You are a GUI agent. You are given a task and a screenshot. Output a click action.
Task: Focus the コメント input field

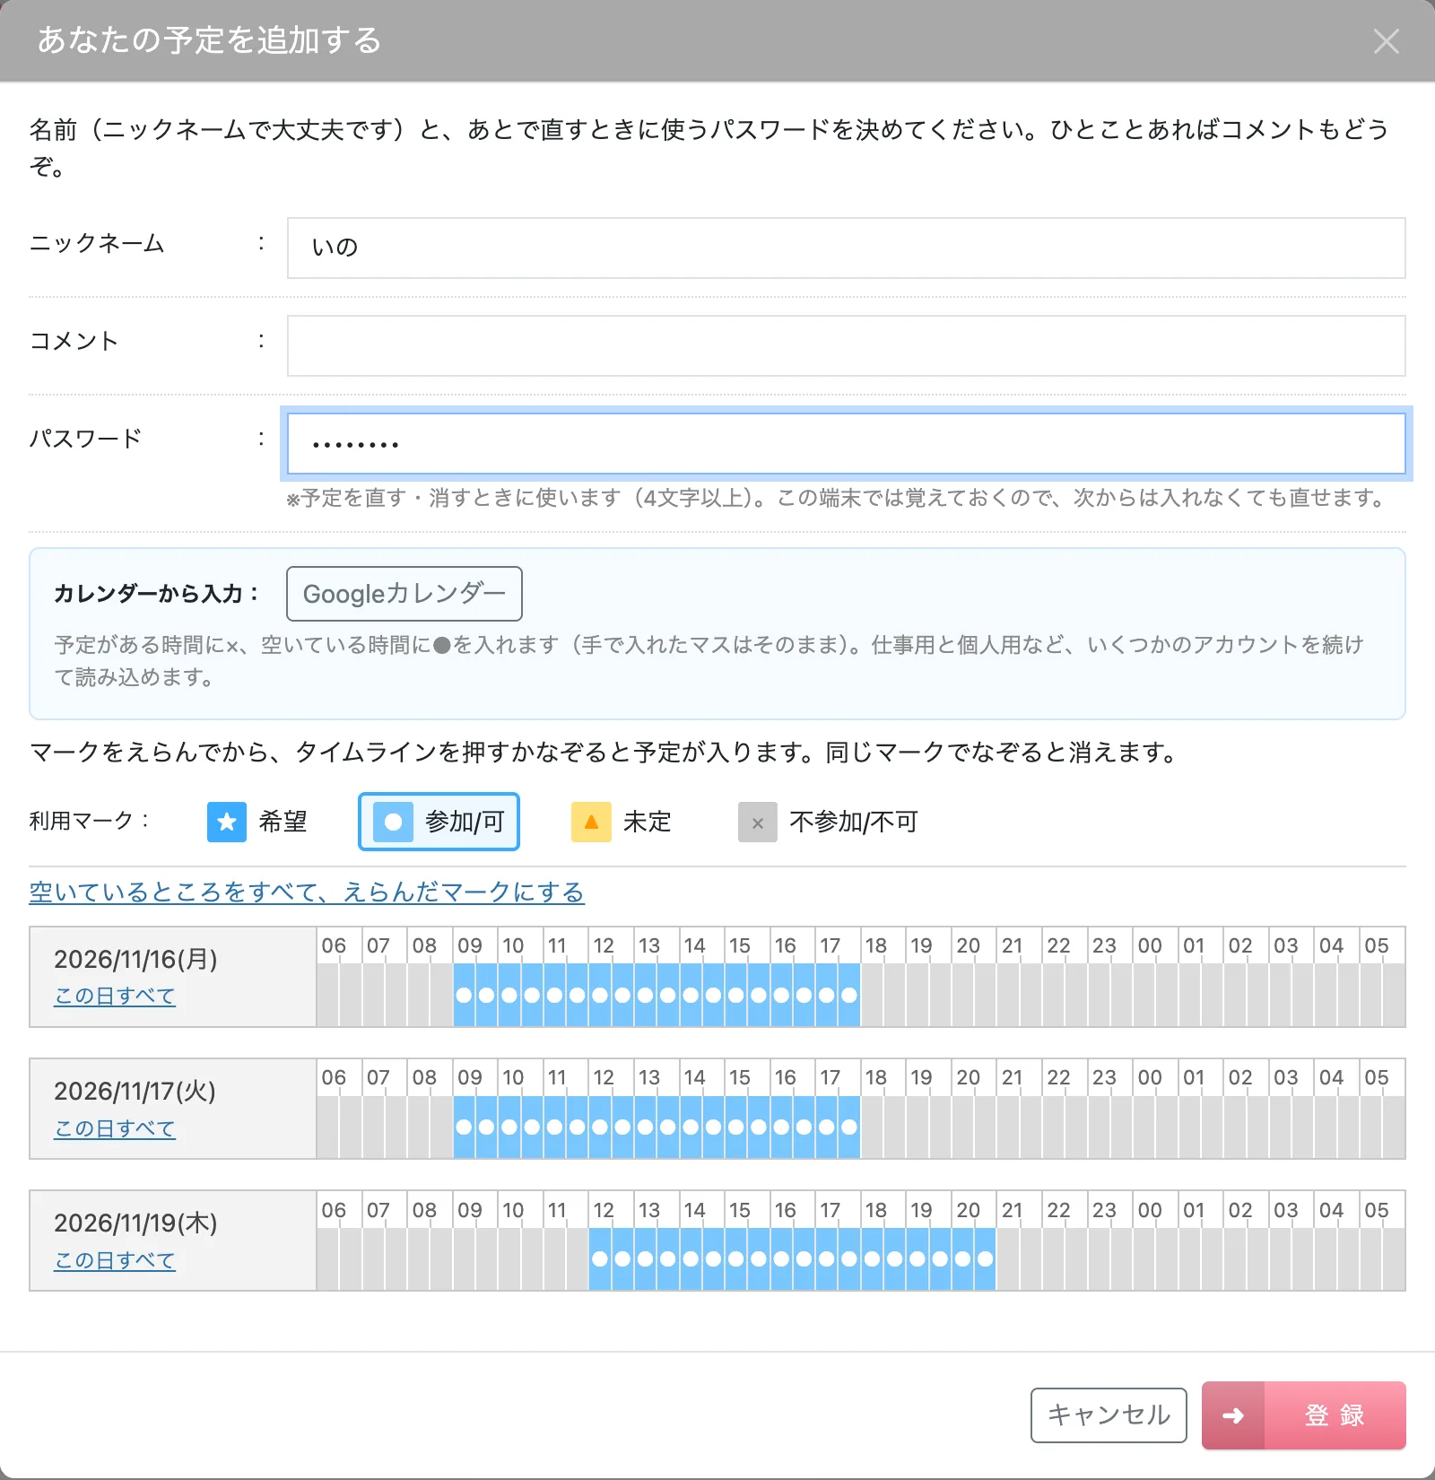tap(846, 345)
